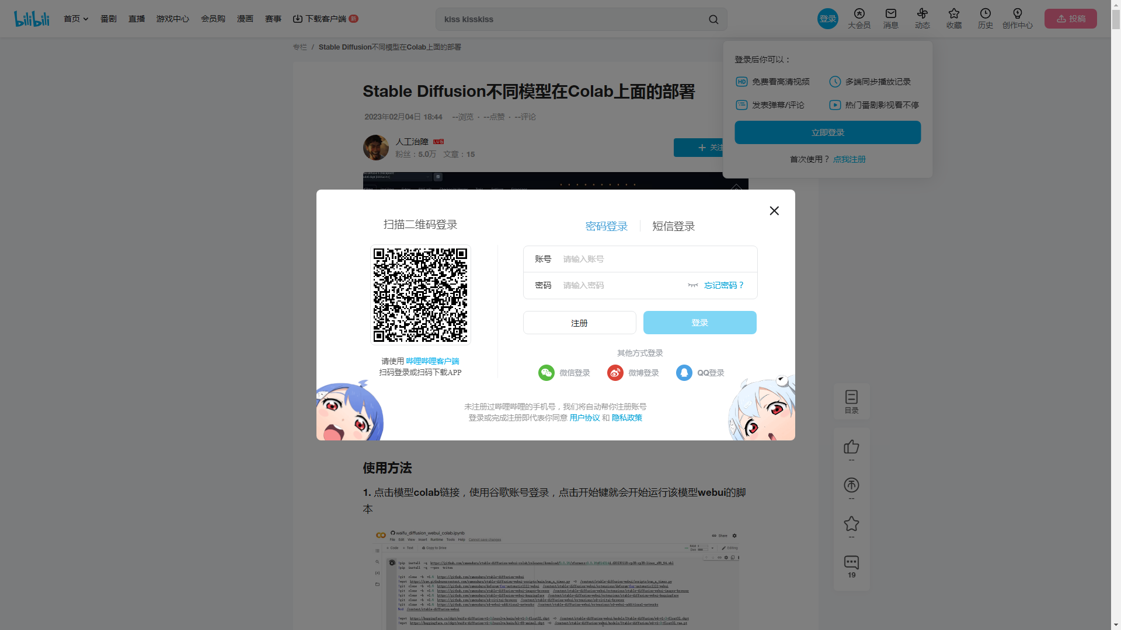This screenshot has height=630, width=1121.
Task: Click the 立即登录 button in the popup
Action: pyautogui.click(x=828, y=132)
